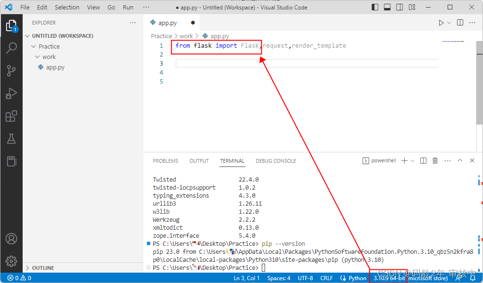The width and height of the screenshot is (483, 283).
Task: Click app.py in the breadcrumb
Action: [220, 36]
